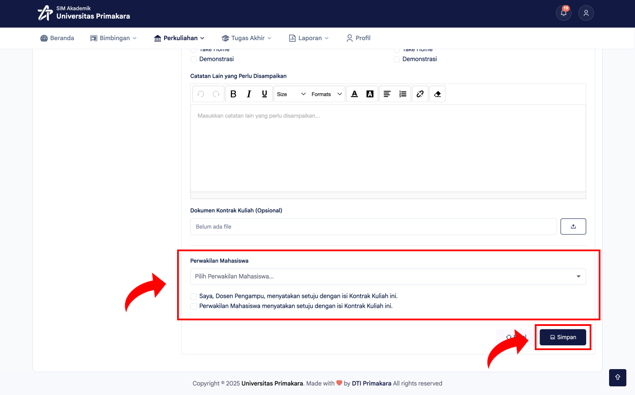The height and width of the screenshot is (395, 635).
Task: Click the Simpan button
Action: (x=563, y=337)
